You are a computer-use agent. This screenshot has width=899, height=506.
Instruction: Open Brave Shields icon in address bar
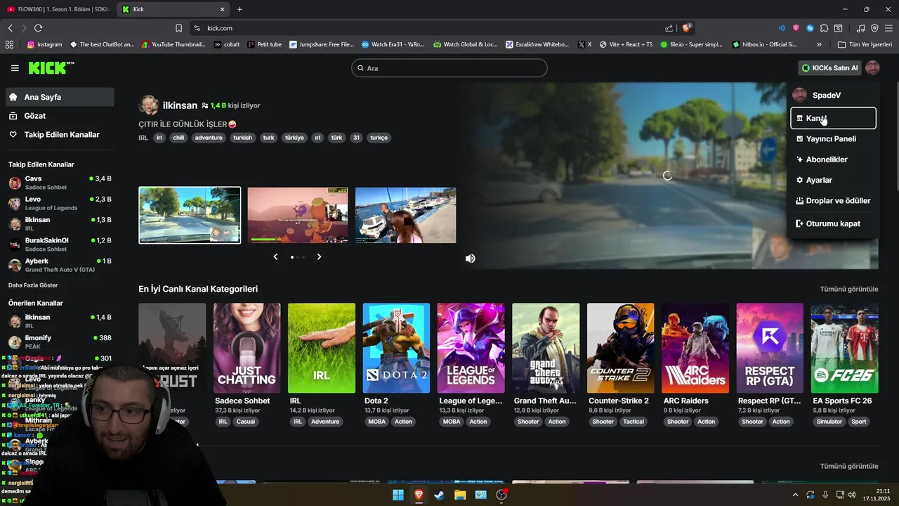point(687,28)
